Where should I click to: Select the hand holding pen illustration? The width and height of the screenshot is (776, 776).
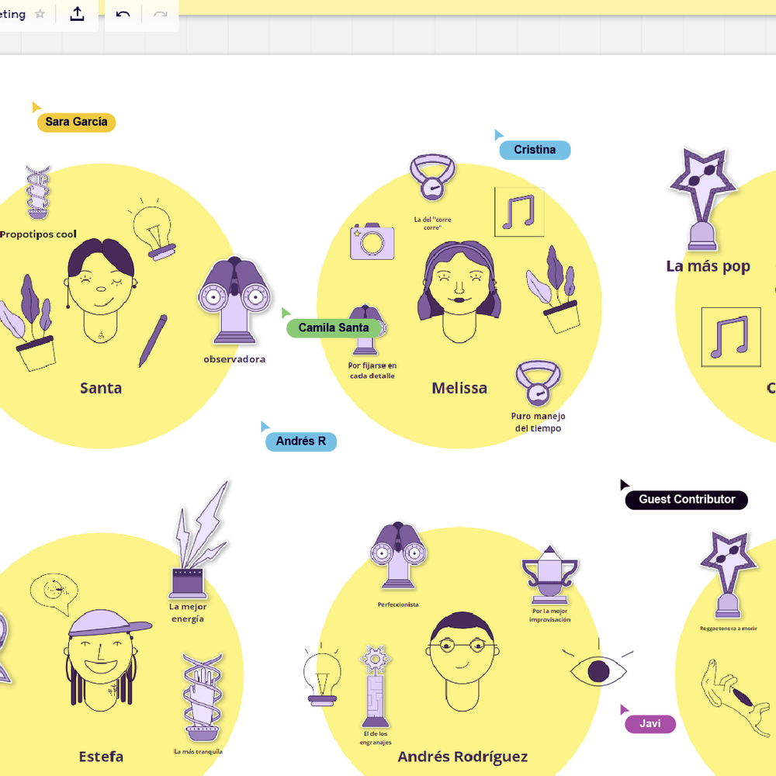tap(737, 697)
